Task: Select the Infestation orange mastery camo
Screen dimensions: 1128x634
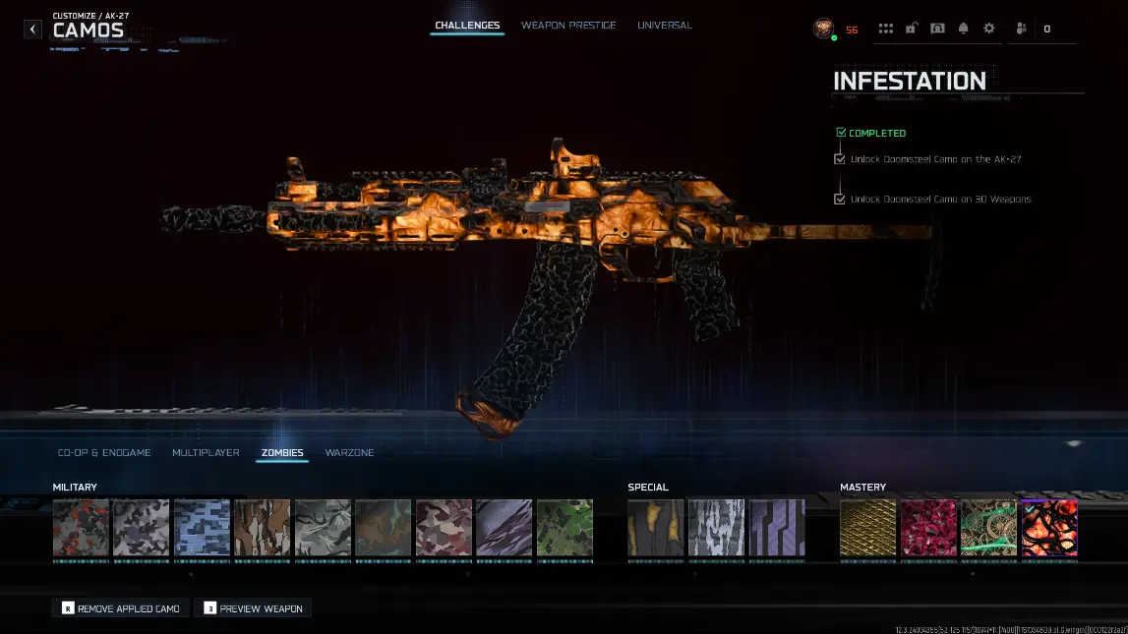Action: point(1049,529)
